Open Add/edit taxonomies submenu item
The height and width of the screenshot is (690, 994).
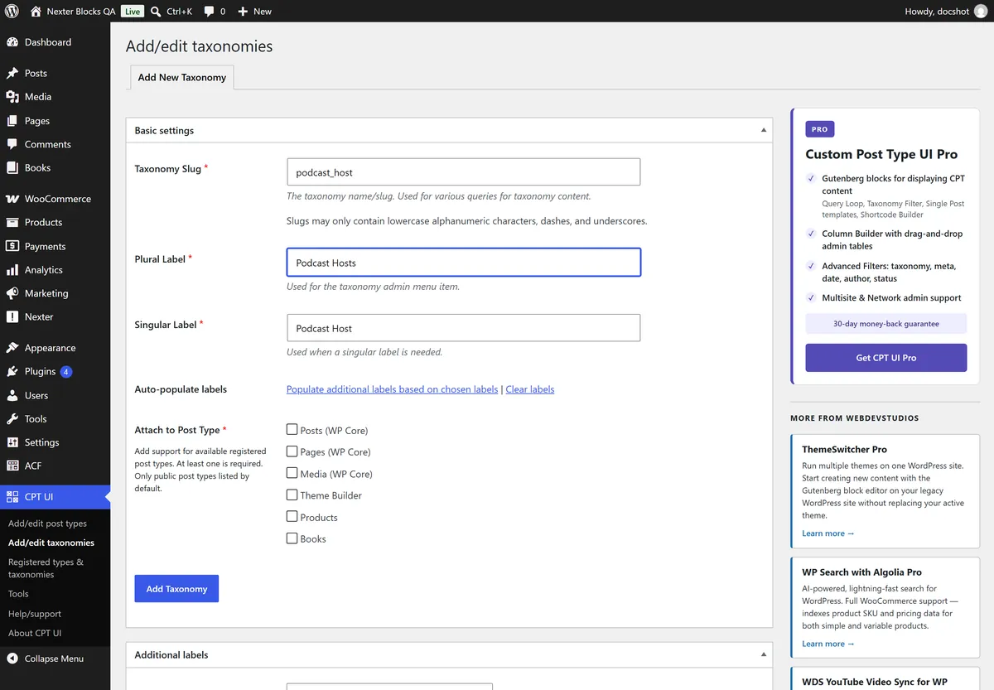51,543
